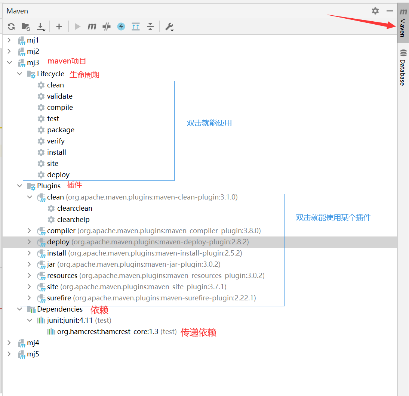This screenshot has height=396, width=409.
Task: Click Plugins folder icon
Action: 31,186
